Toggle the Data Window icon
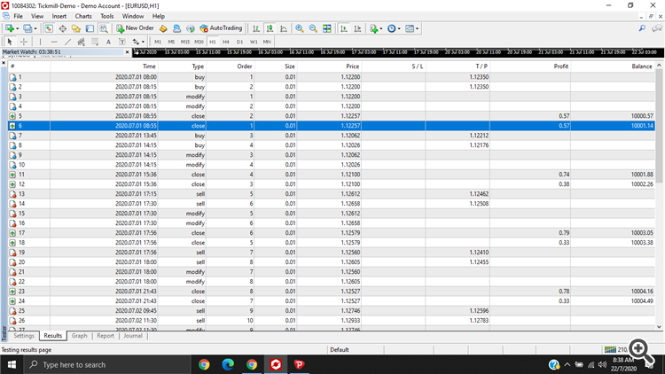The image size is (665, 374). click(62, 28)
